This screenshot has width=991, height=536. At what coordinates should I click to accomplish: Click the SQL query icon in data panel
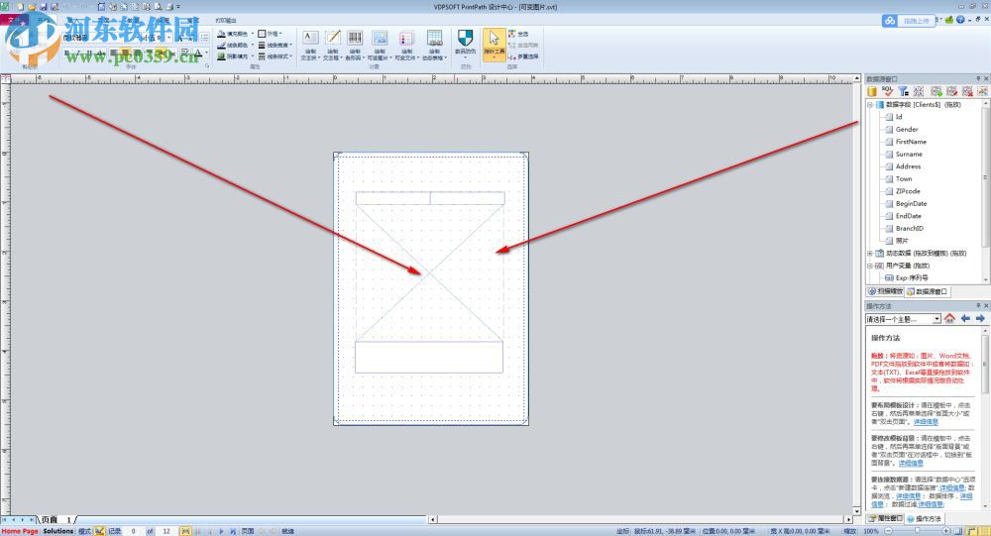point(888,92)
